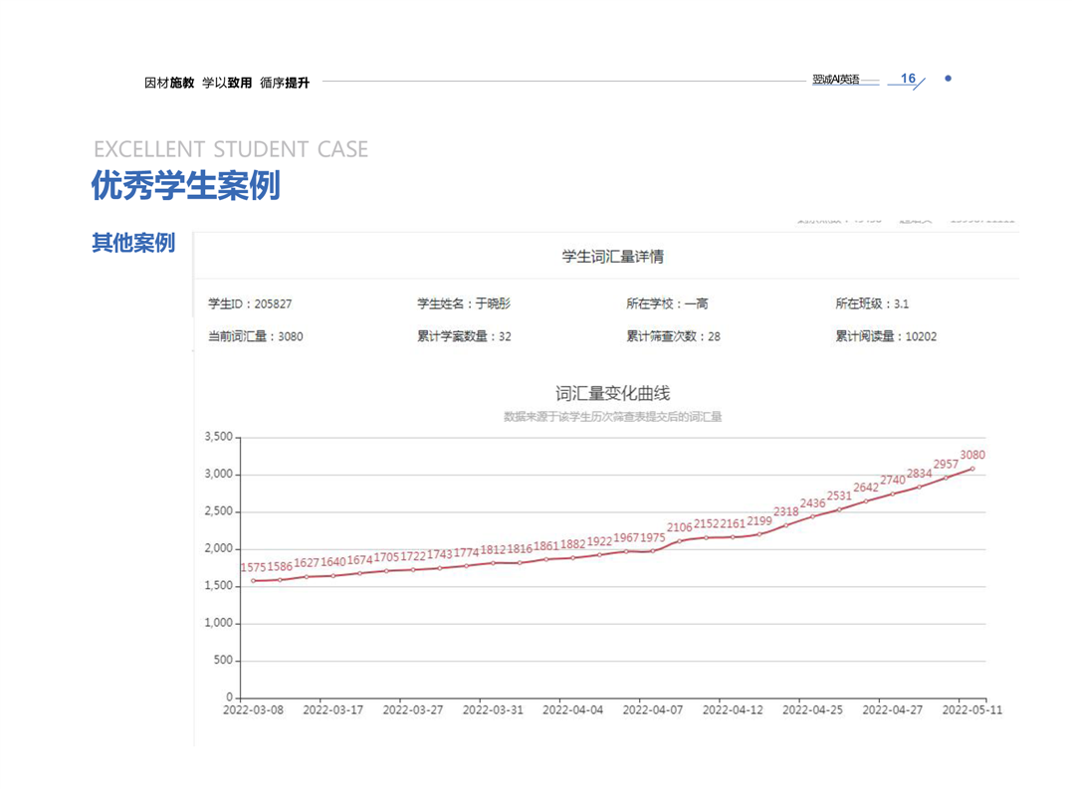Click the 其他案例 section heading
Viewport: 1072px width, 789px height.
coord(133,243)
